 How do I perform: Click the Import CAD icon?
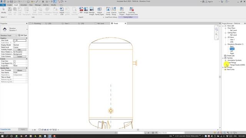point(62,11)
